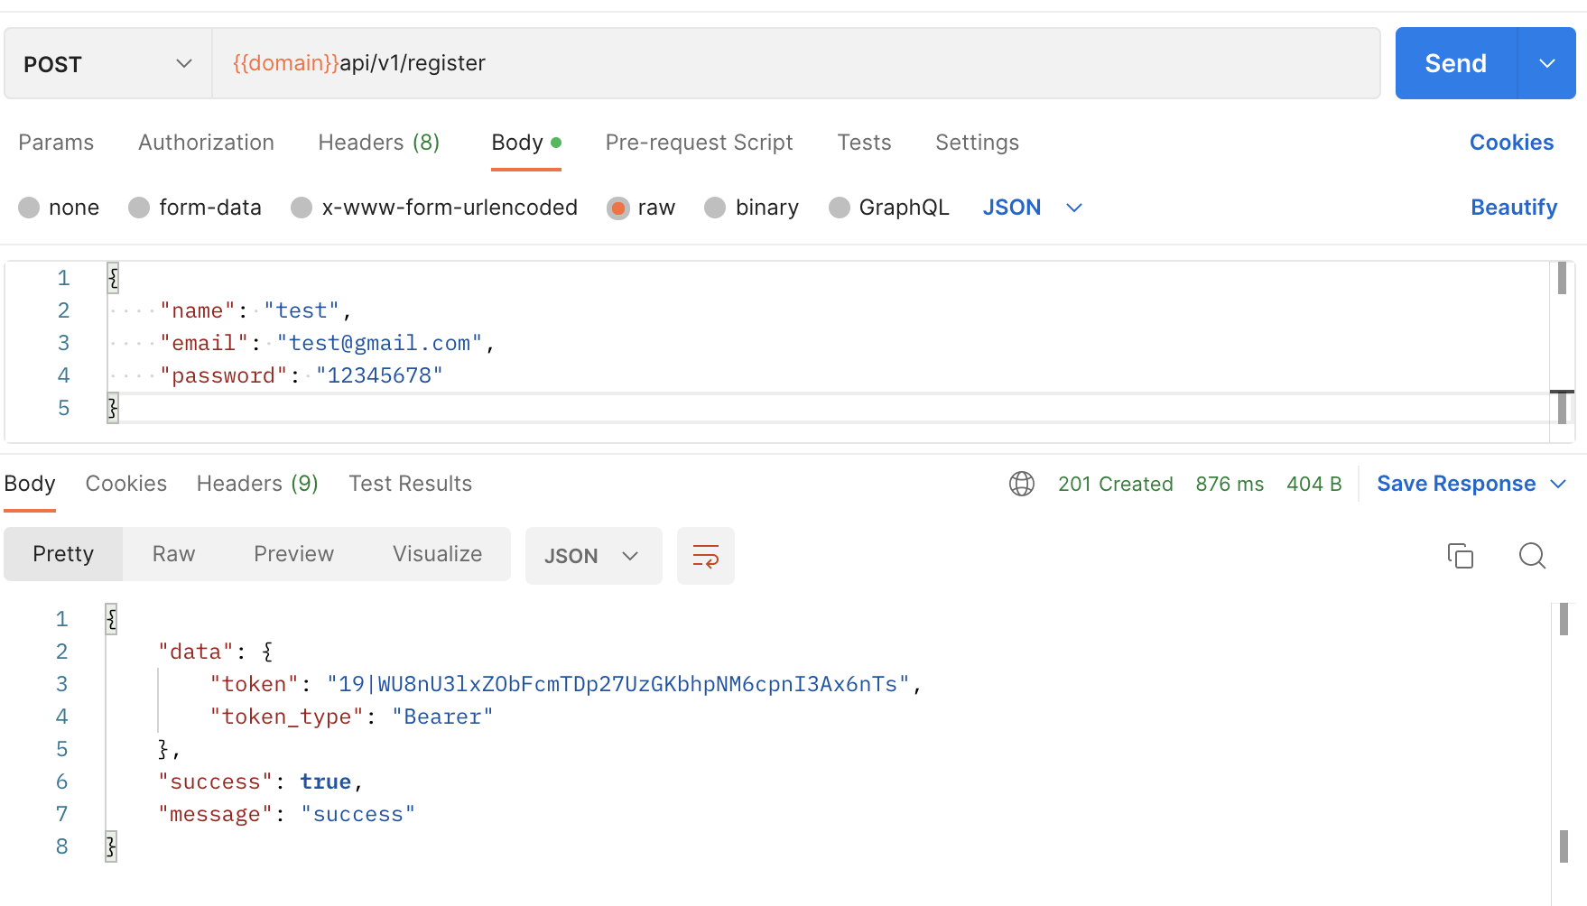Select the raw body type radio

618,208
